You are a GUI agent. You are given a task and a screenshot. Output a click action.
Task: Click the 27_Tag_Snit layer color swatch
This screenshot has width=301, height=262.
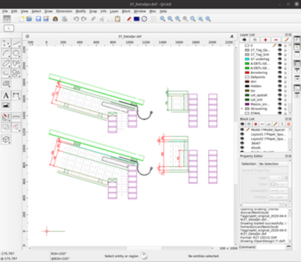click(247, 55)
